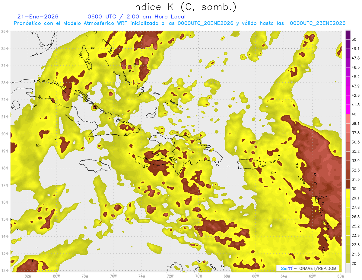Image resolution: width=362 pixels, height=280 pixels.
Task: Click the valid-until stamp "0000UTC_23ENE2026"
Action: click(x=317, y=23)
